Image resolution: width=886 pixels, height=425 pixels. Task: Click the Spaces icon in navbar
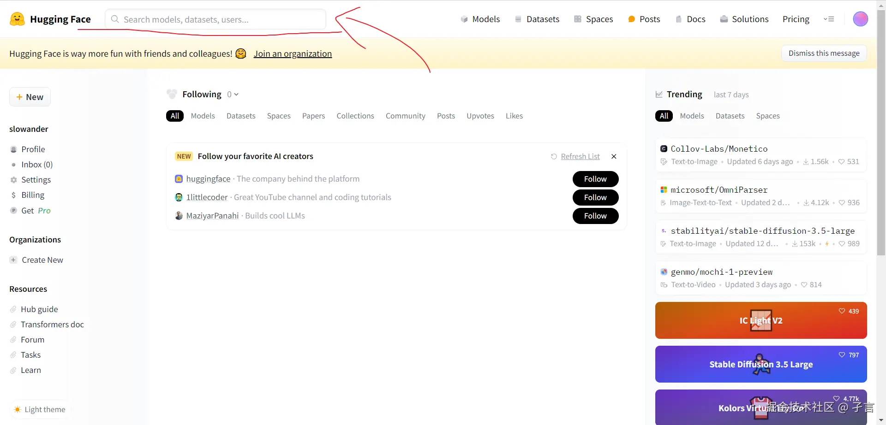click(x=578, y=19)
